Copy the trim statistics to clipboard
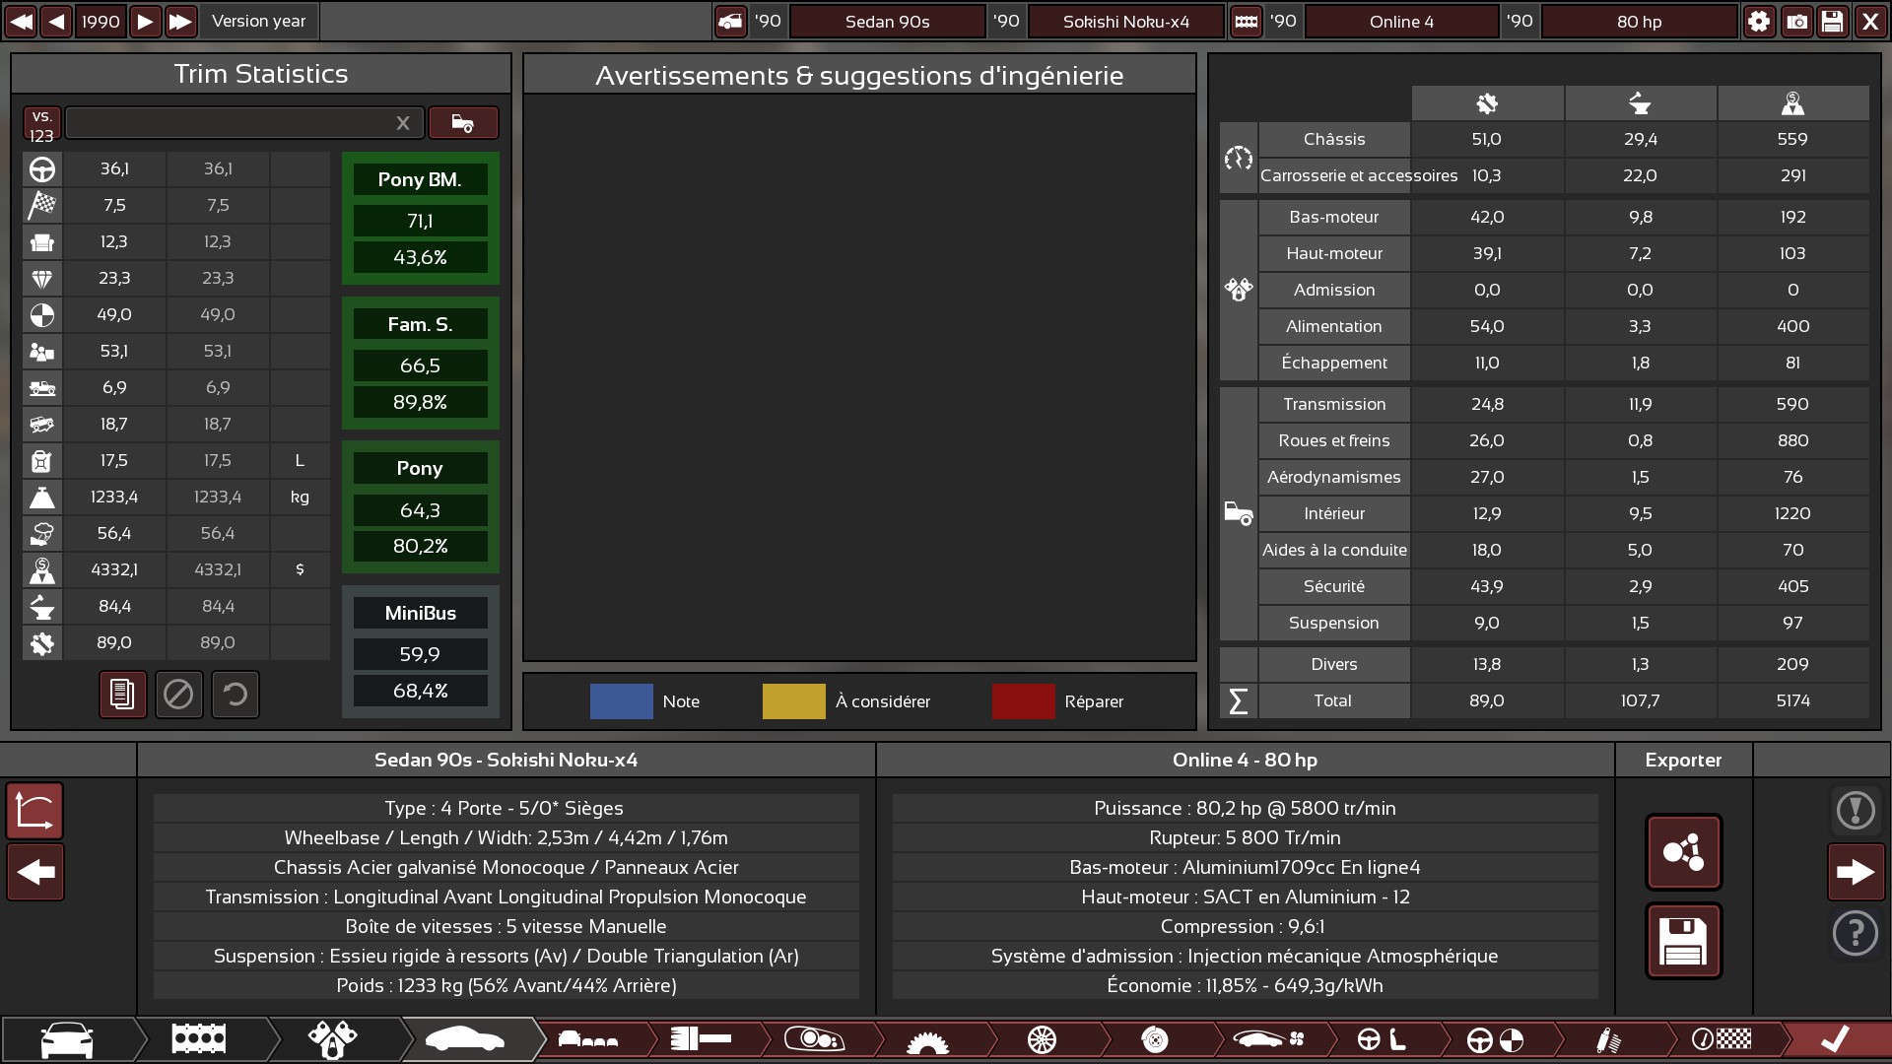This screenshot has width=1892, height=1064. [x=122, y=695]
